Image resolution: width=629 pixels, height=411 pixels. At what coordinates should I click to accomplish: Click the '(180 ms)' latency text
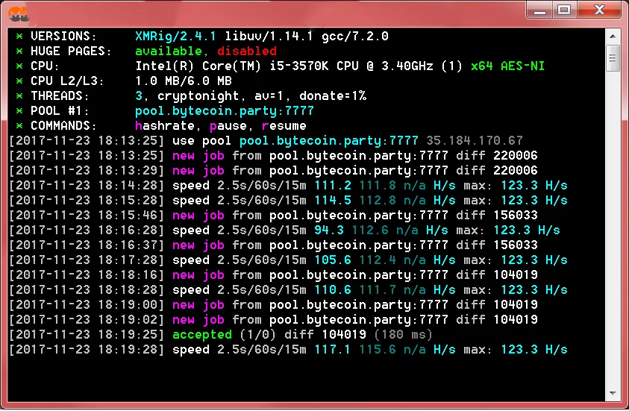tap(403, 335)
